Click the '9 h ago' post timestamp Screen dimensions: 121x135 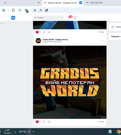101,122
